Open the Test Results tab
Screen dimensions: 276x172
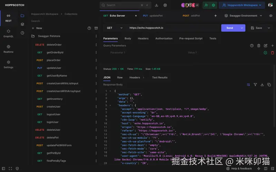click(160, 77)
